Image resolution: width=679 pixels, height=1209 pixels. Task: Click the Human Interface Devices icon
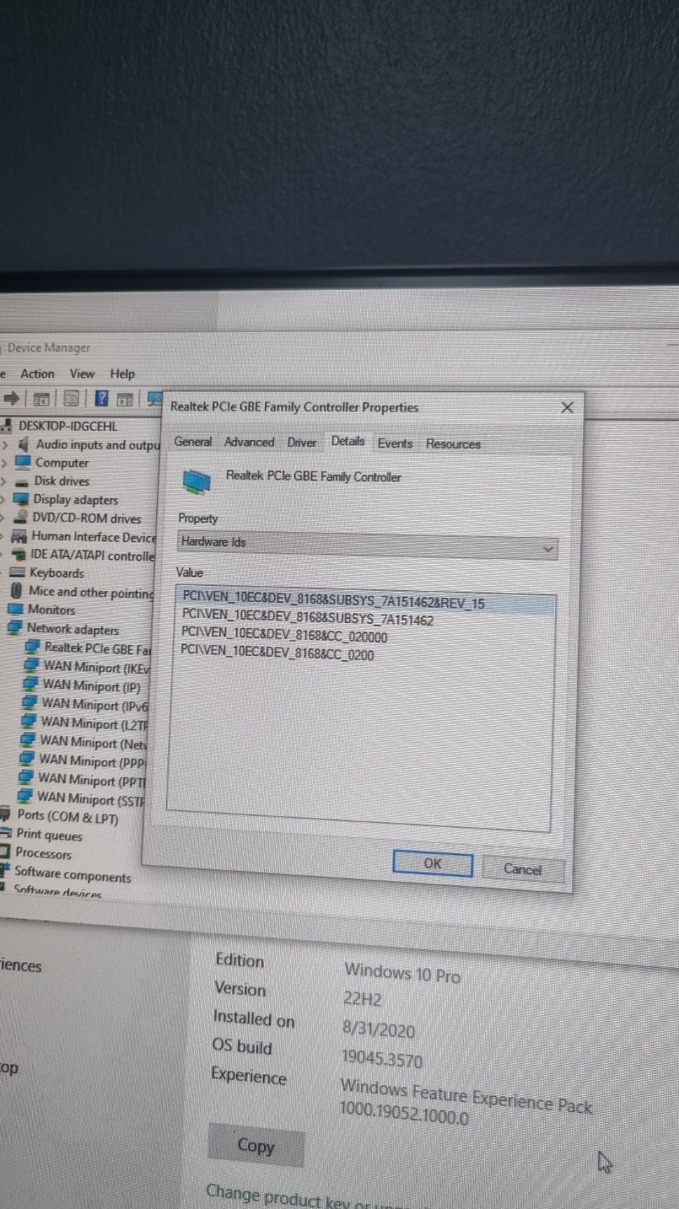[x=20, y=536]
